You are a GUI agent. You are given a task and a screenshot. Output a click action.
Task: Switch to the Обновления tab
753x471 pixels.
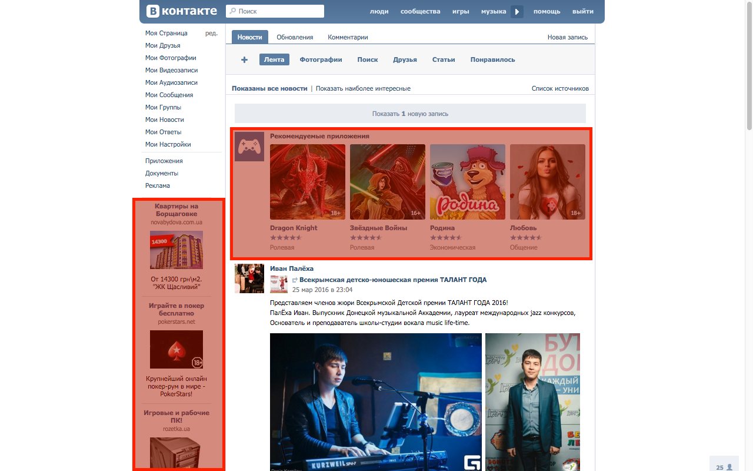pyautogui.click(x=295, y=37)
